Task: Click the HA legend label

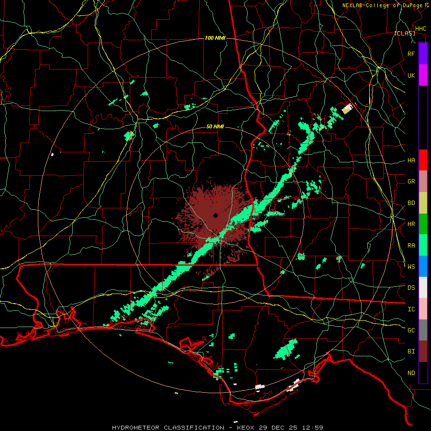Action: click(x=411, y=160)
